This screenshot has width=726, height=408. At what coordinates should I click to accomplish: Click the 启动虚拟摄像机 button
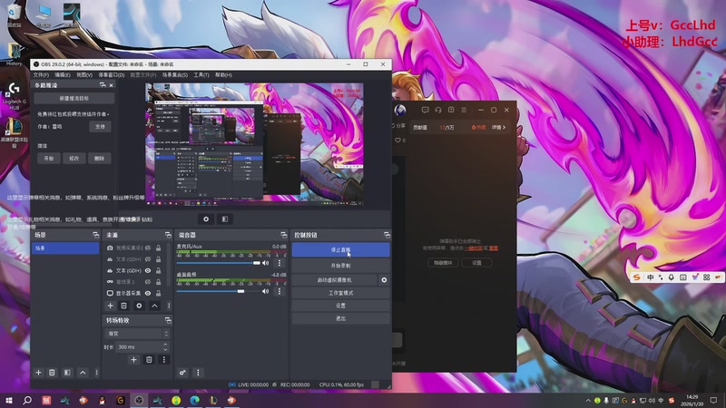pyautogui.click(x=334, y=280)
